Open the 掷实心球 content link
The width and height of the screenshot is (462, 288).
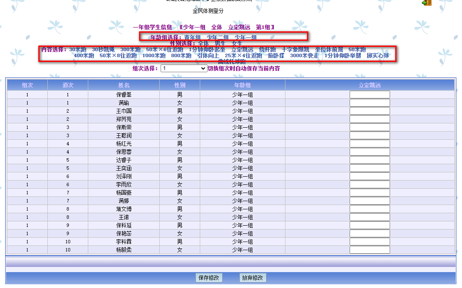coord(378,55)
